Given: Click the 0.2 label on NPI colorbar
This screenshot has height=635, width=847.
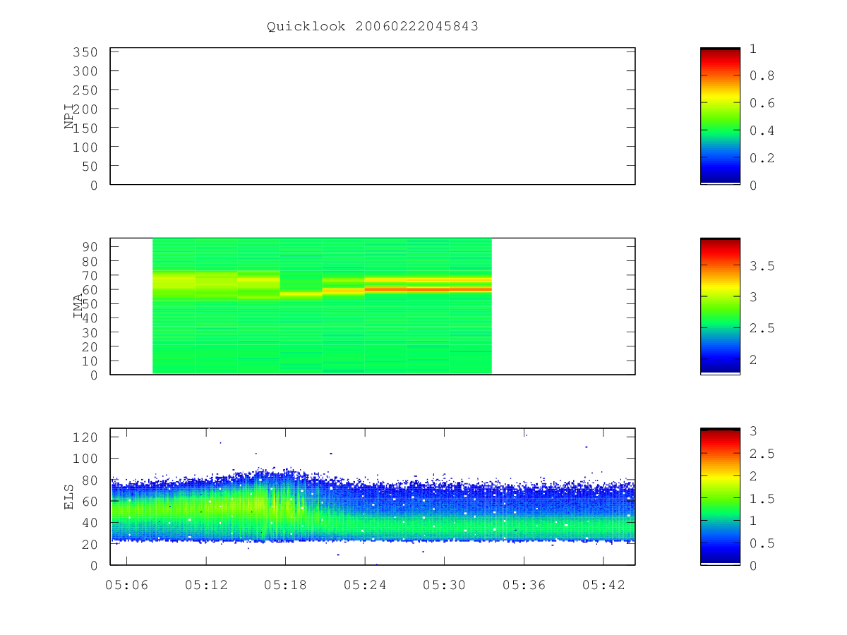Looking at the screenshot, I should (x=762, y=158).
